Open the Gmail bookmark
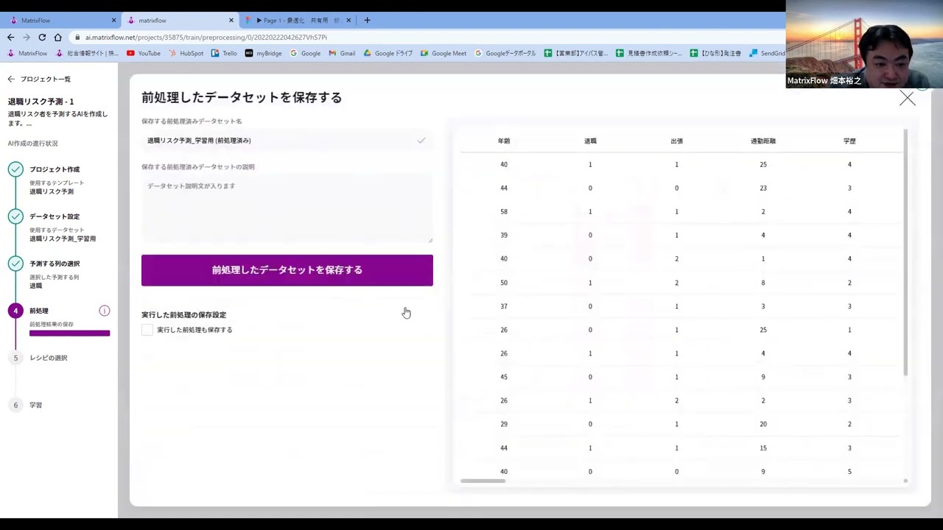Image resolution: width=943 pixels, height=530 pixels. [342, 53]
